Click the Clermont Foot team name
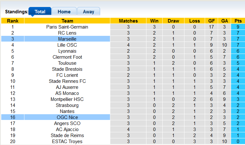Image resolution: width=245 pixels, height=145 pixels. pyautogui.click(x=67, y=57)
